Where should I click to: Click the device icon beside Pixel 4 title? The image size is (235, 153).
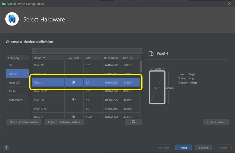151,54
